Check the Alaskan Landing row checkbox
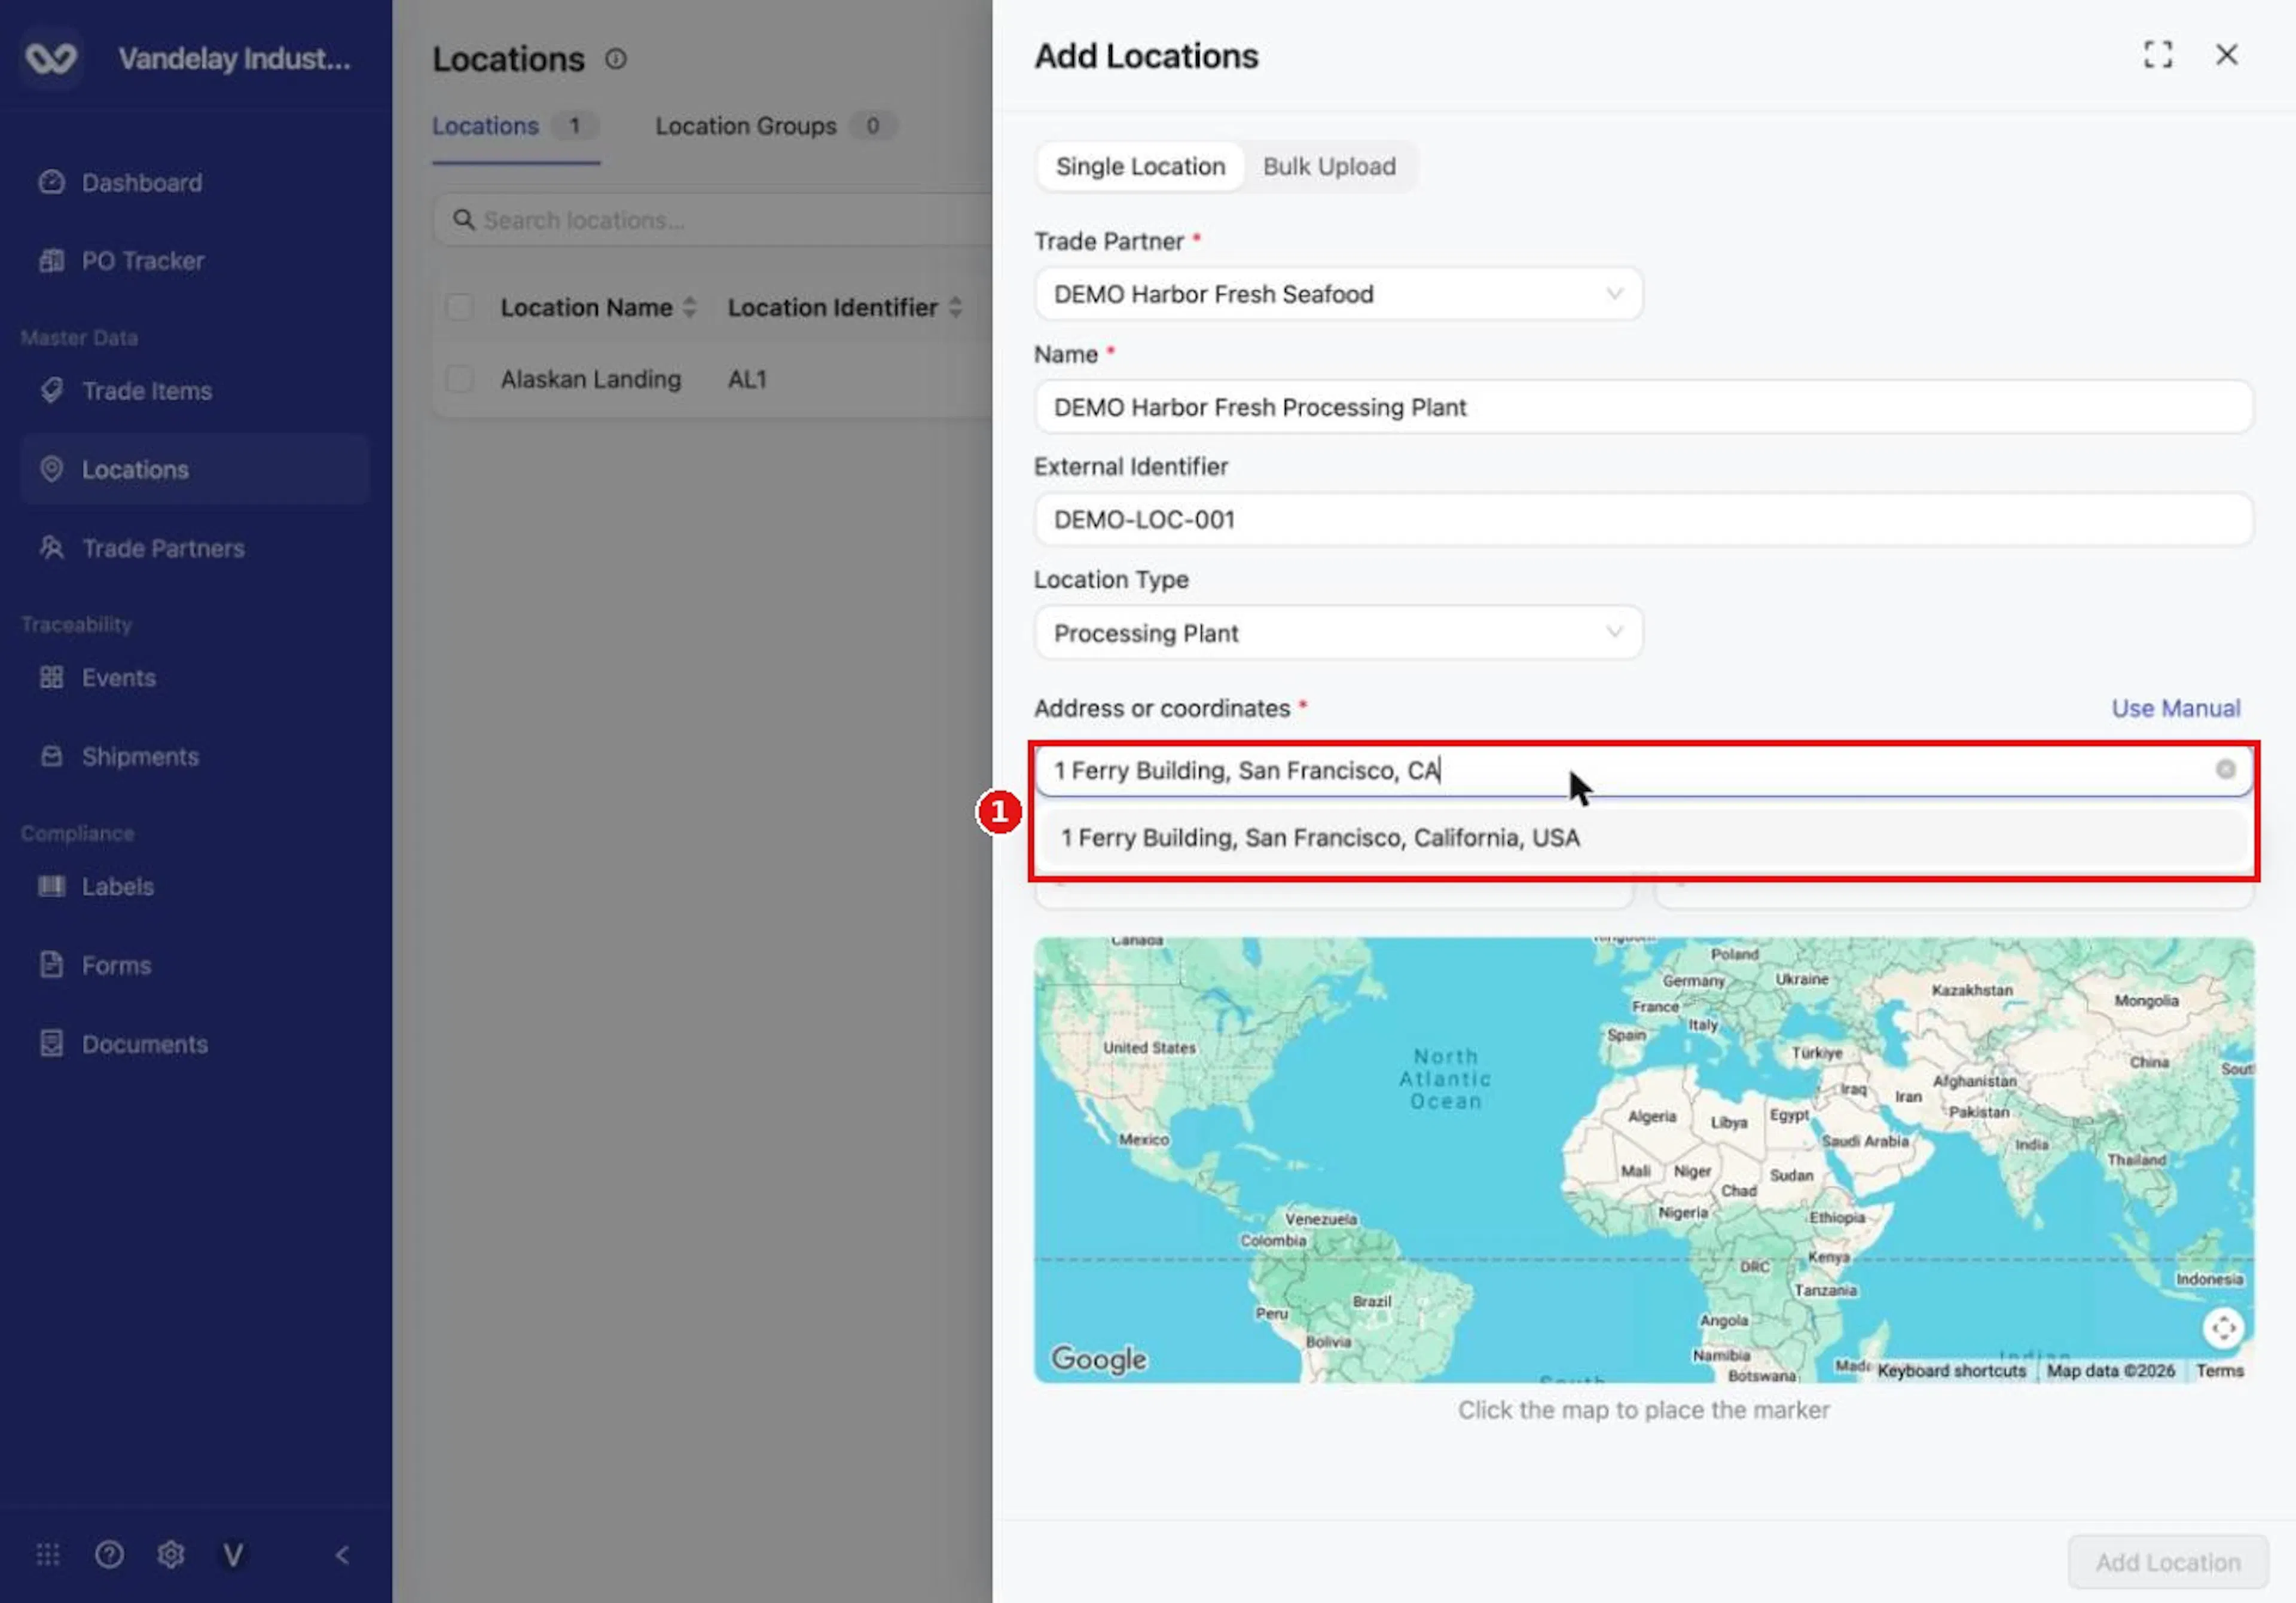 (x=460, y=380)
